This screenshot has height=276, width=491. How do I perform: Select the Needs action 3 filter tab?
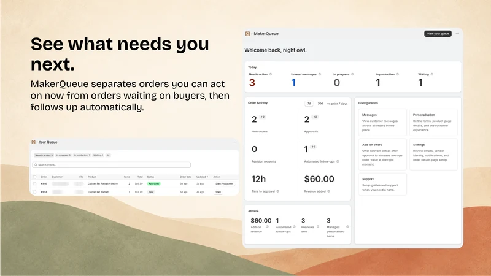pos(44,155)
